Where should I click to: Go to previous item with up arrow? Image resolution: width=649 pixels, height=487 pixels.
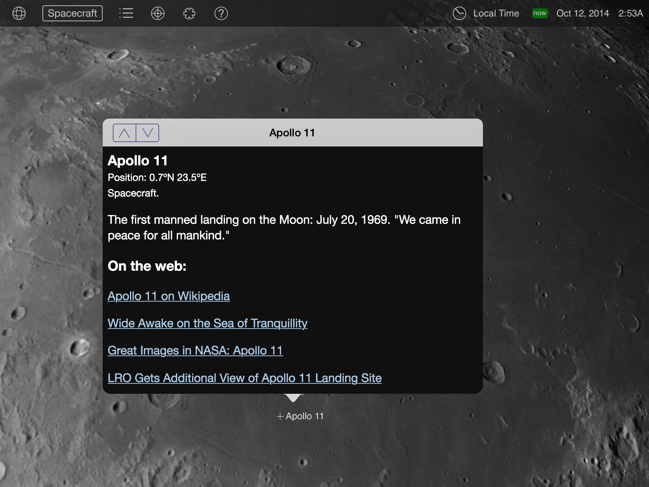(125, 133)
